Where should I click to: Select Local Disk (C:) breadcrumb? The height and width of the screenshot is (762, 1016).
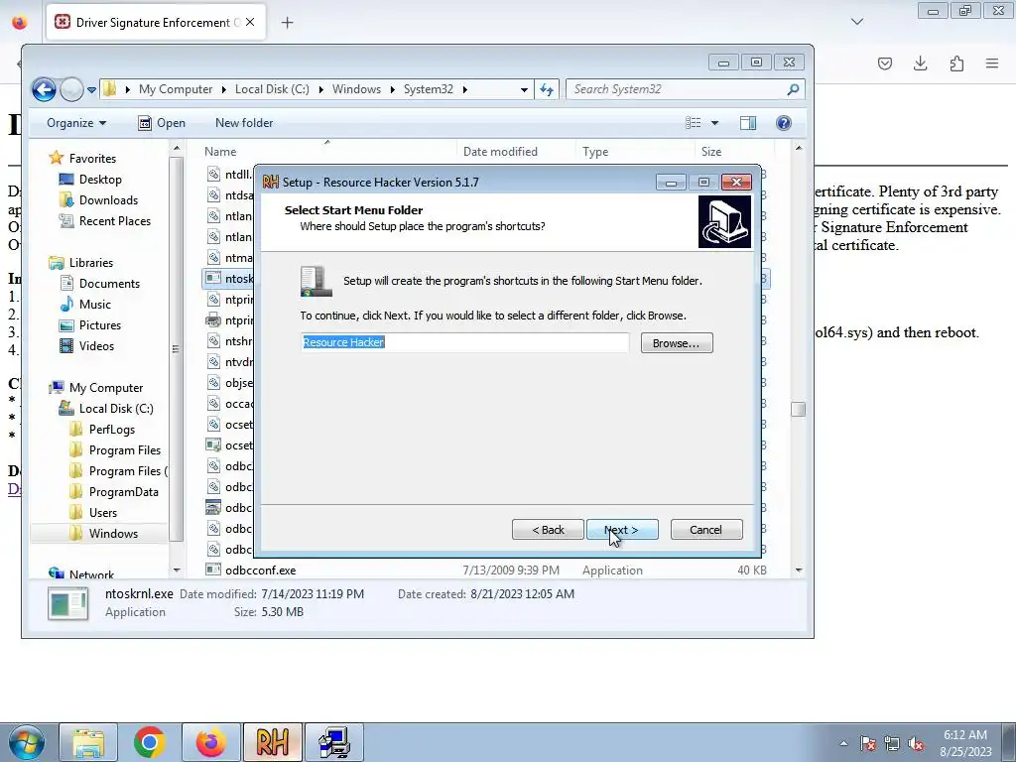click(272, 89)
